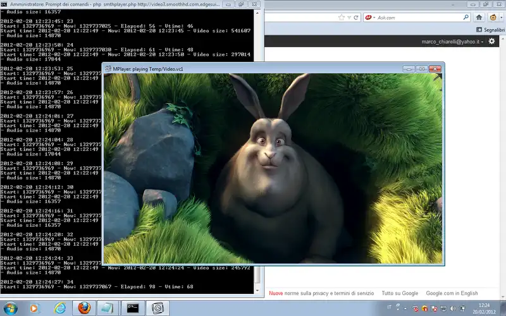Image resolution: width=506 pixels, height=316 pixels.
Task: Open the volume control in tray
Action: pyautogui.click(x=453, y=308)
